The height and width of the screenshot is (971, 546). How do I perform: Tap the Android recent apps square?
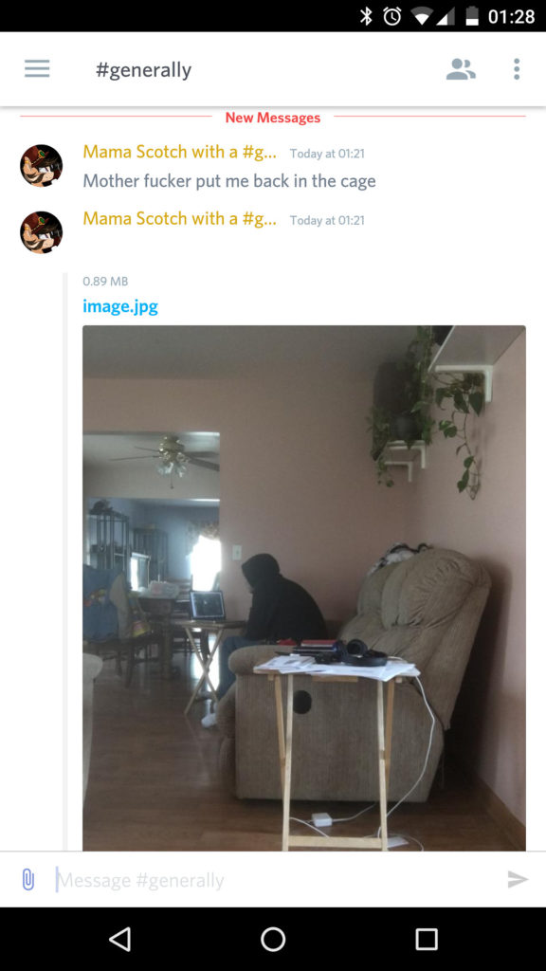point(427,939)
